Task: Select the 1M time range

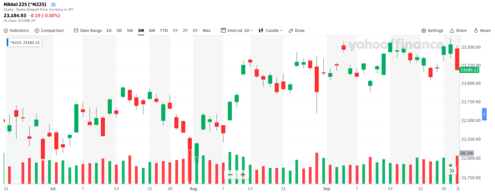Action: click(x=130, y=30)
